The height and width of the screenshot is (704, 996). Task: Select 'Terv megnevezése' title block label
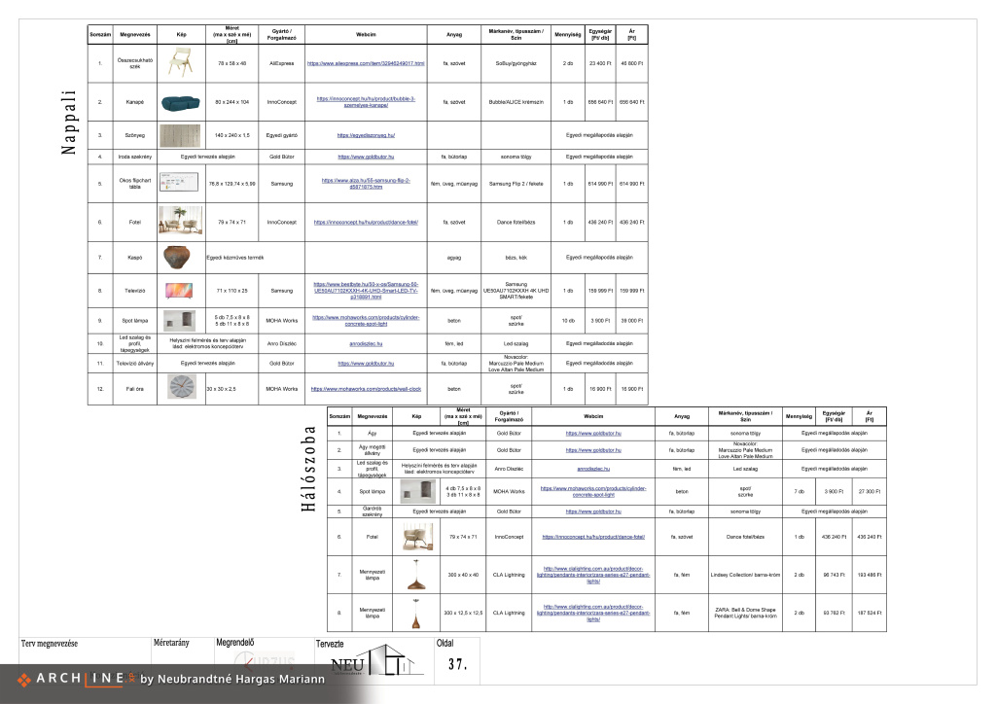(50, 644)
